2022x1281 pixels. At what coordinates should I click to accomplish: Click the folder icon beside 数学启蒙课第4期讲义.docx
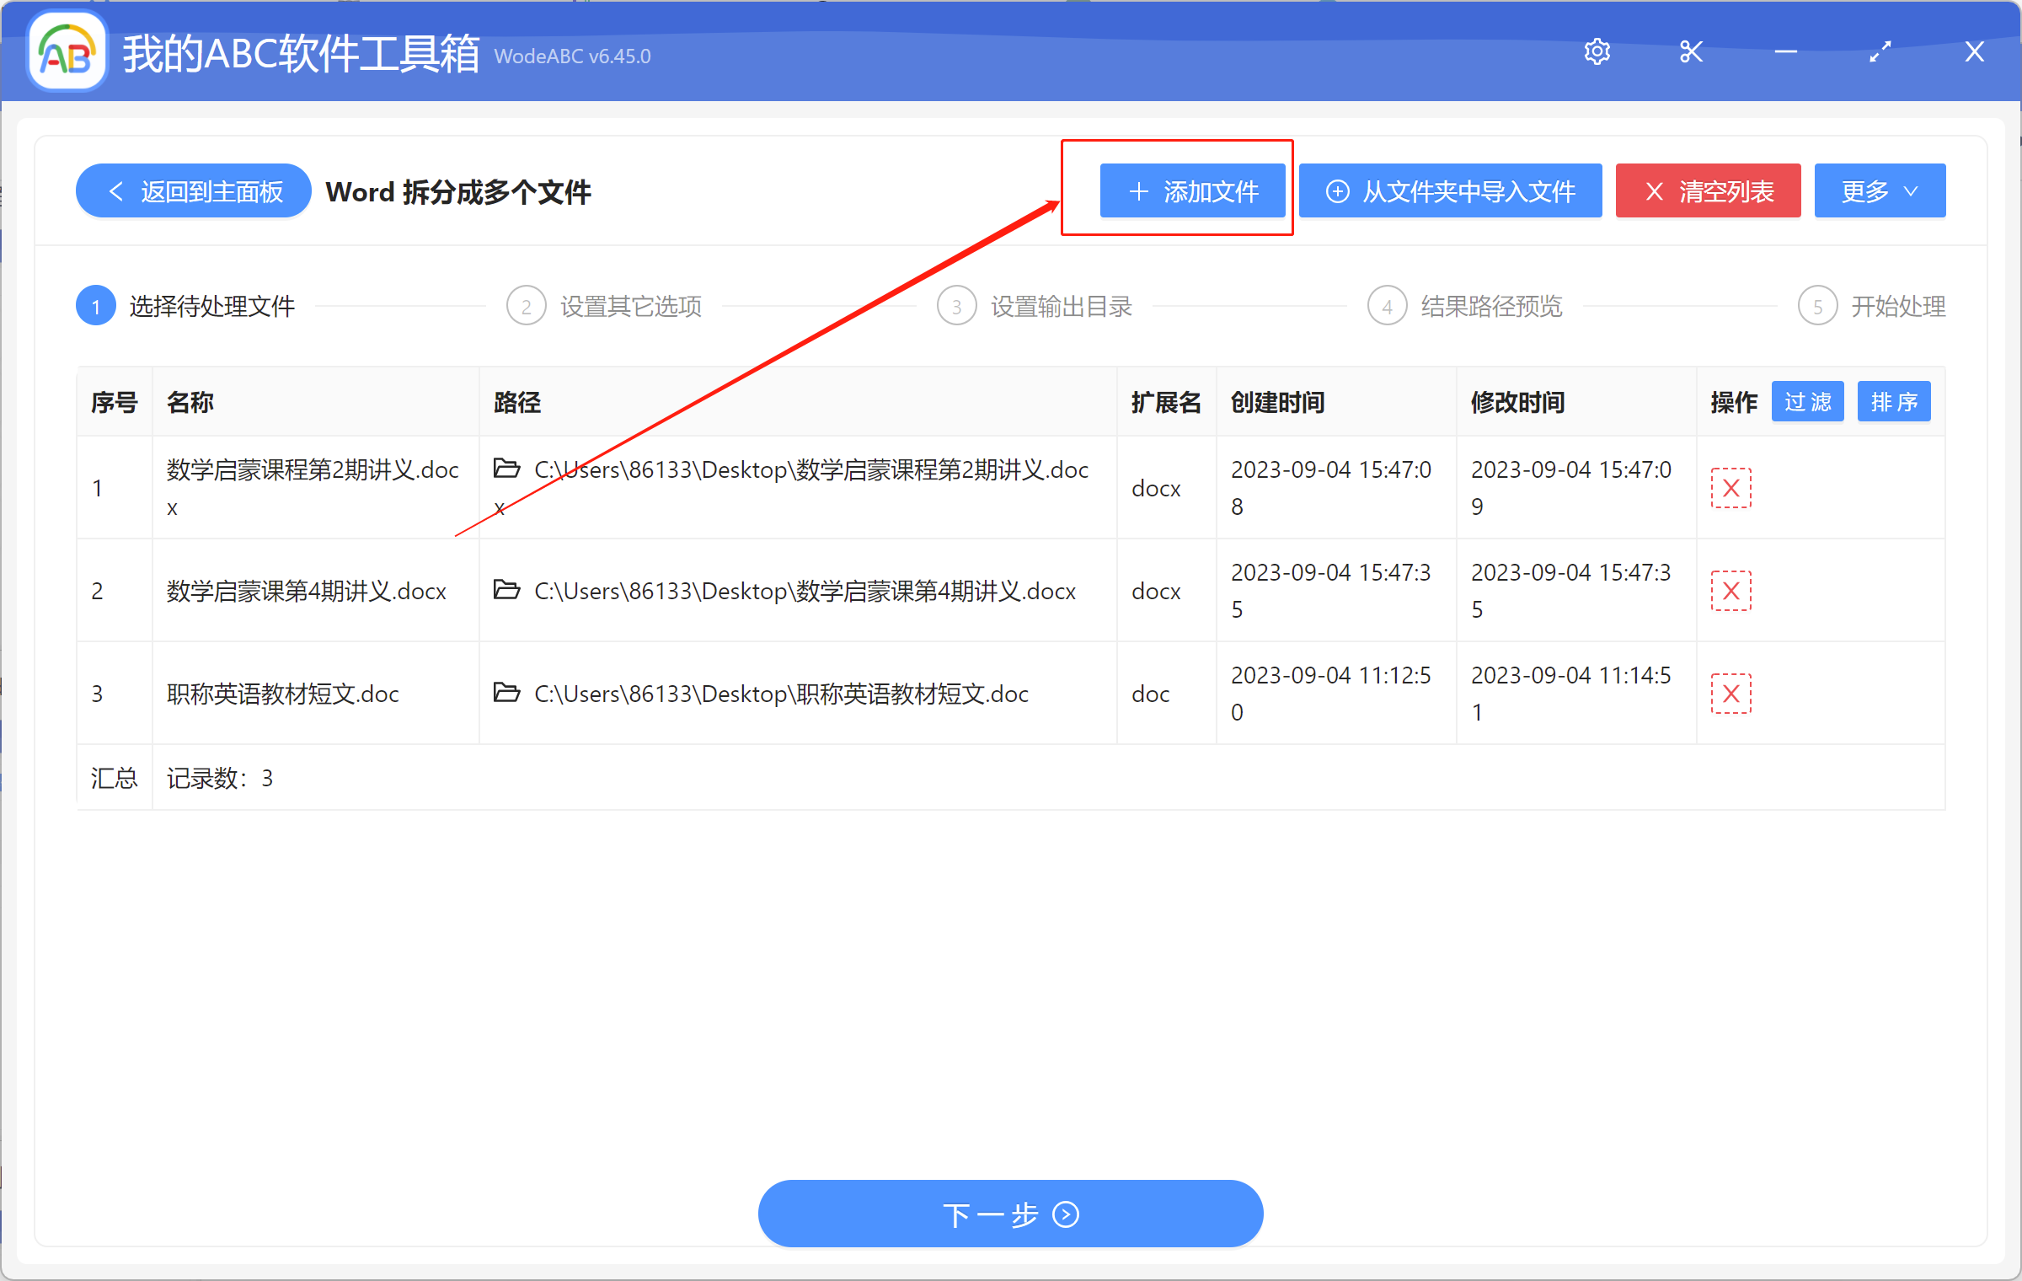tap(506, 590)
